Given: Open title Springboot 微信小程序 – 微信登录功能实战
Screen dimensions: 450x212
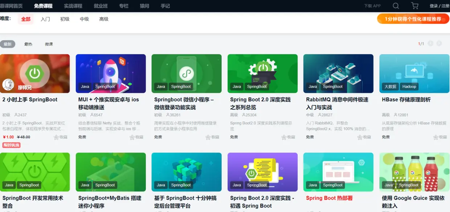Looking at the screenshot, I should [x=184, y=104].
